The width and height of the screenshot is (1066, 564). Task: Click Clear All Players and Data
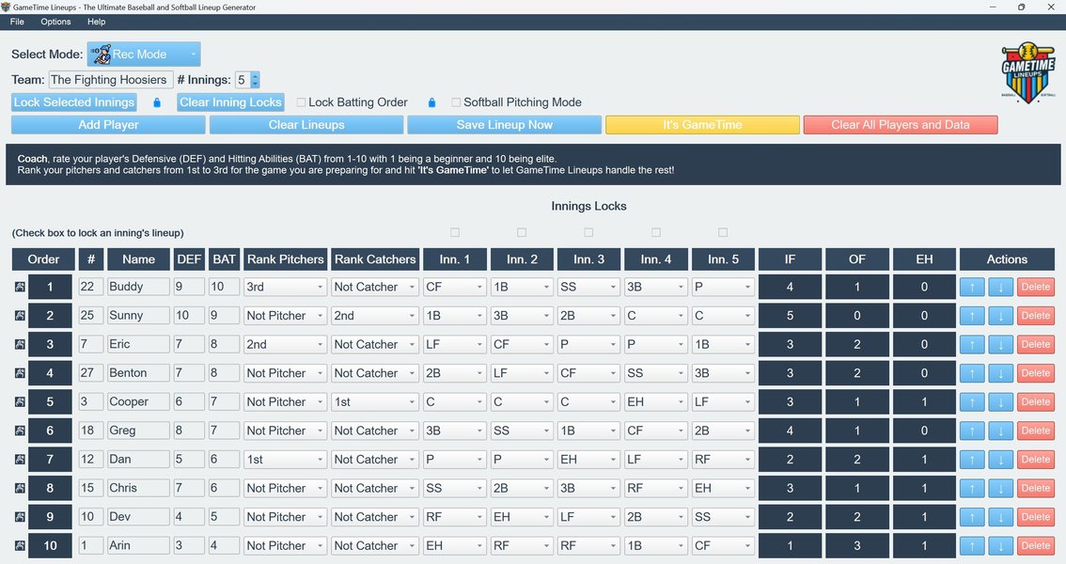(901, 125)
